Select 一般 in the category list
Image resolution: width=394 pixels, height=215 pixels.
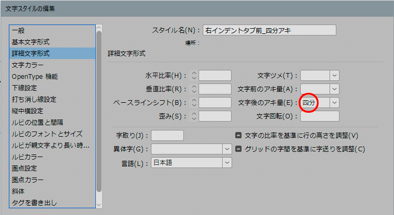point(52,31)
